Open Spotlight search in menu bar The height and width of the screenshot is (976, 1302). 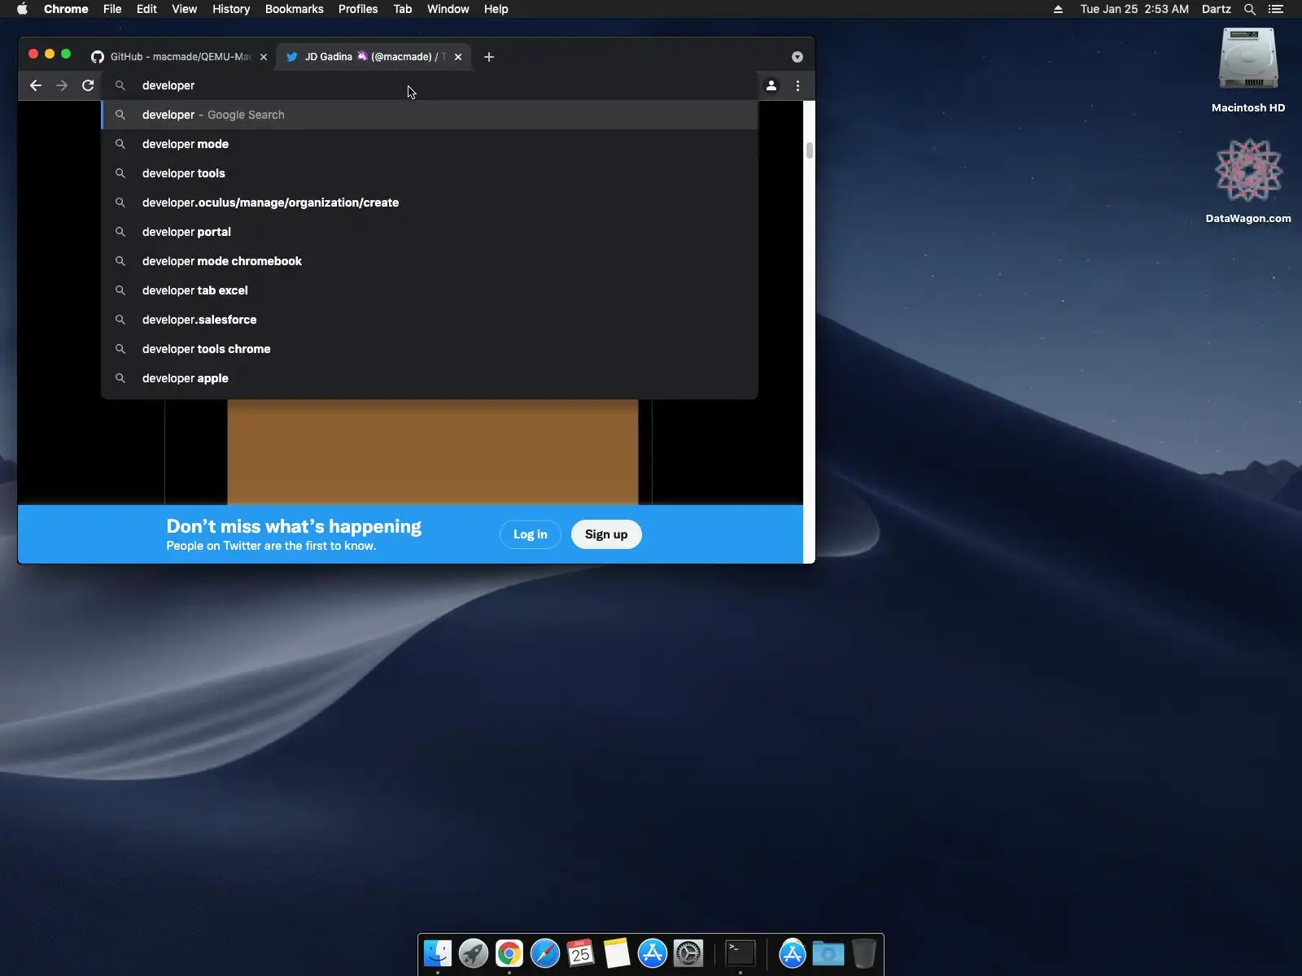click(1250, 9)
